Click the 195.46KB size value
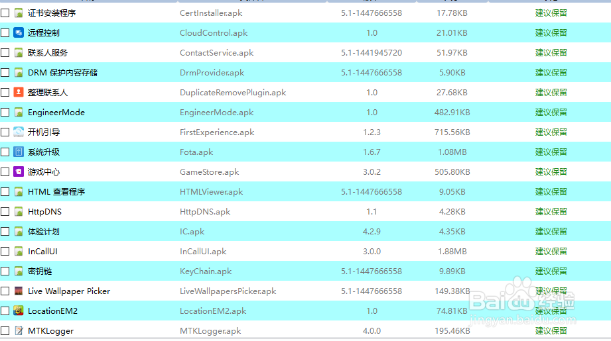Screen dimensions: 611x341 click(452, 331)
